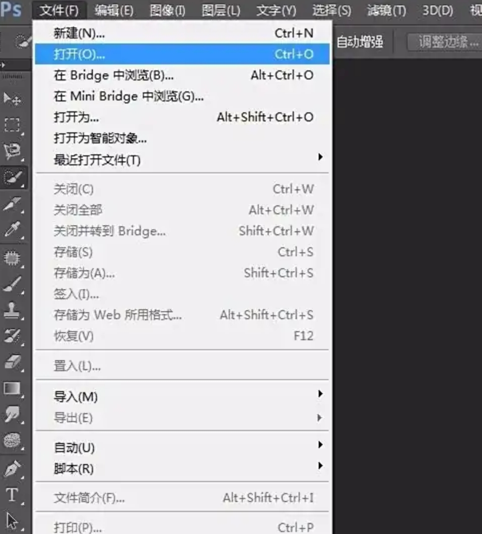Select the Eraser tool

point(12,362)
